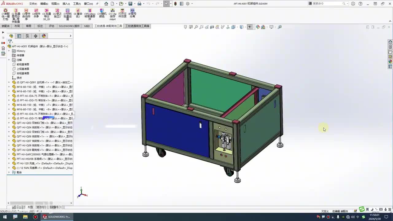The image size is (393, 221).
Task: Expand QFT-HJ-Q09 配电板 component node
Action: 9,150
